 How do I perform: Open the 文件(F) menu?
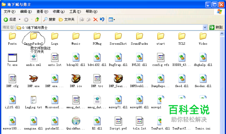9,11
